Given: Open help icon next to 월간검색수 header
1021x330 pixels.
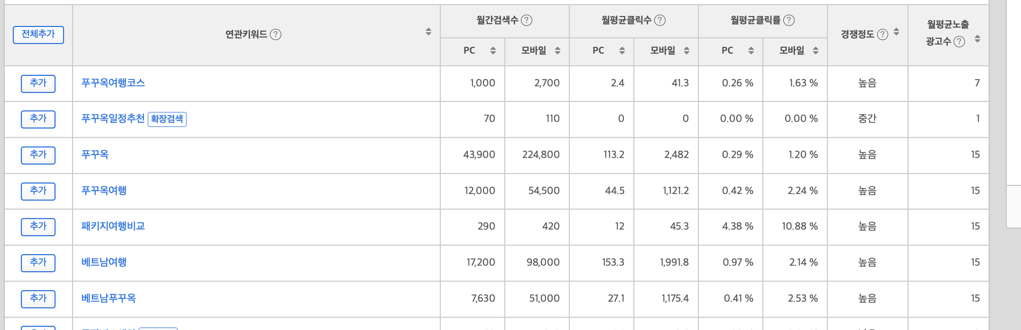Looking at the screenshot, I should 526,20.
